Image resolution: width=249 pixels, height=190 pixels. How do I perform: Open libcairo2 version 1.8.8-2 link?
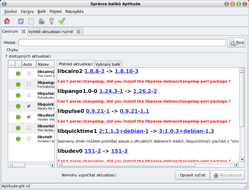94,71
